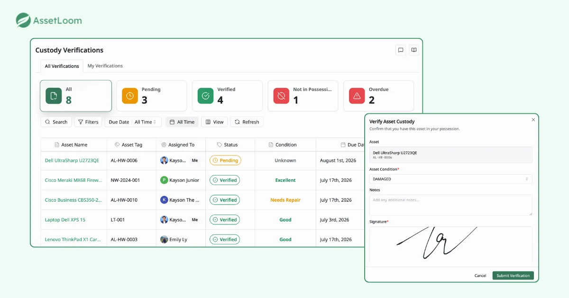Open the Lenovo ThinkPad X1 asset link
569x298 pixels.
click(x=73, y=240)
